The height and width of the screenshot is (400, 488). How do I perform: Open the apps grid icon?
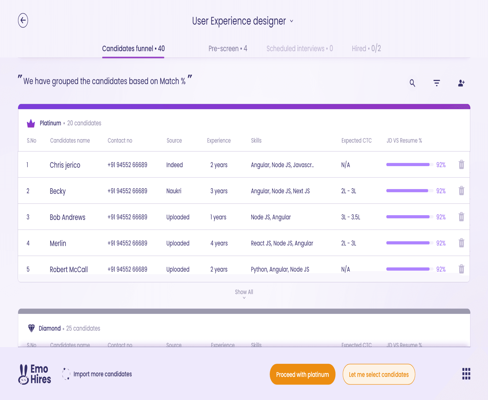click(x=466, y=374)
